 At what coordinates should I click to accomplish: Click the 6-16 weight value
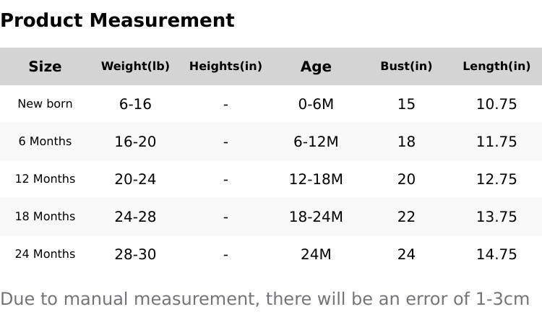pos(135,104)
